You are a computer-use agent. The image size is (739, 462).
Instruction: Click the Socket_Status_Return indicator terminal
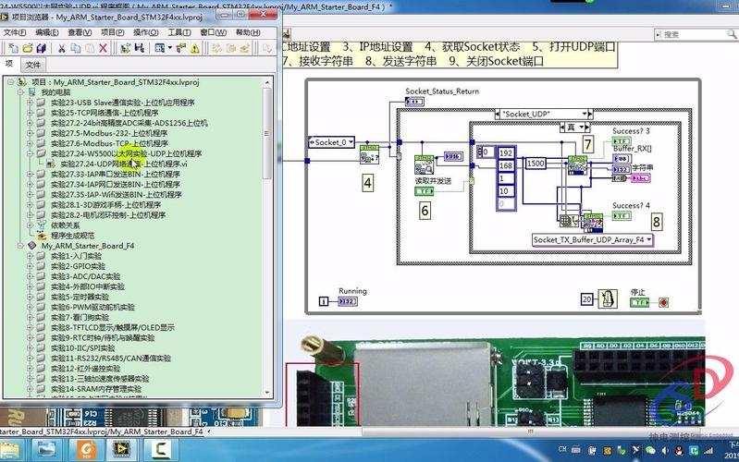click(414, 102)
